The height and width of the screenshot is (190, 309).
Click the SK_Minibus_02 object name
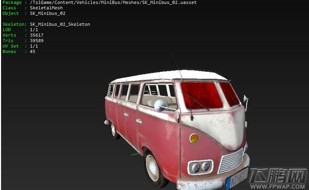(47, 14)
